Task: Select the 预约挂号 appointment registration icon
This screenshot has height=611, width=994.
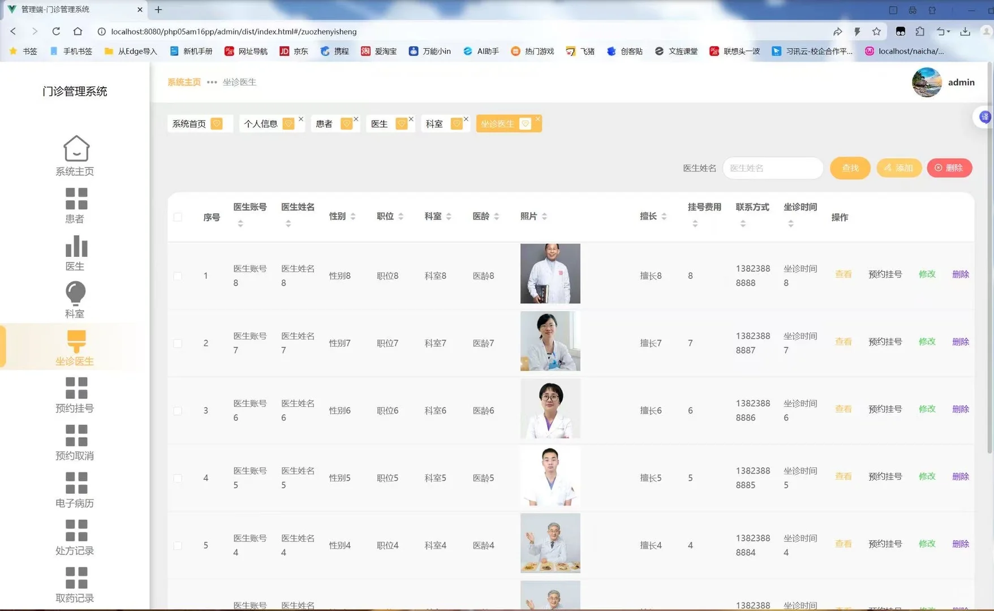Action: 75,387
